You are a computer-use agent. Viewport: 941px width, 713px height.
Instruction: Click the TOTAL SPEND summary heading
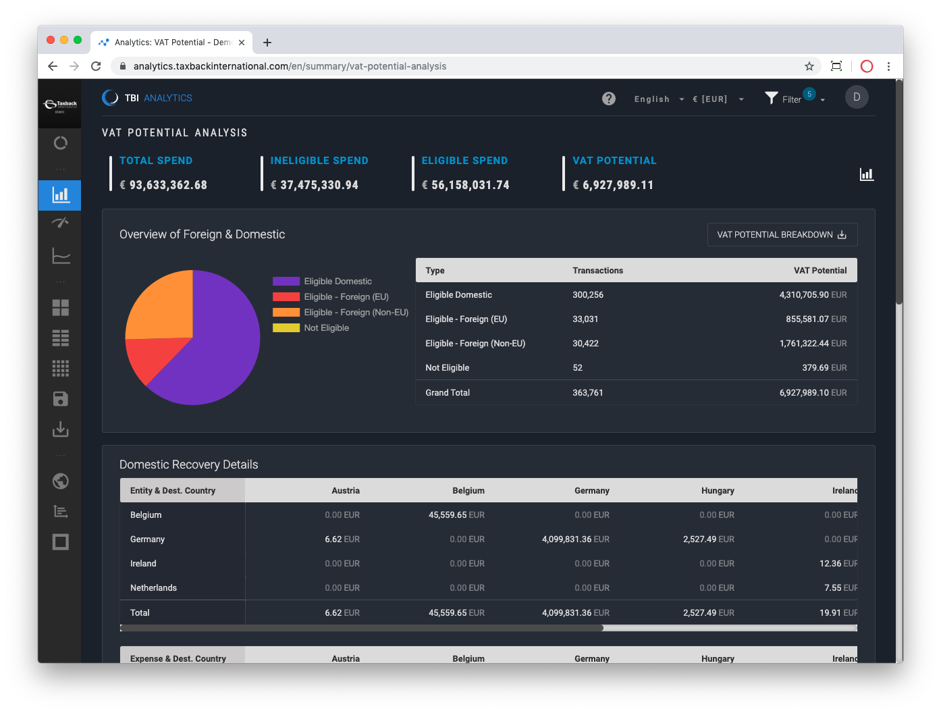pos(156,161)
